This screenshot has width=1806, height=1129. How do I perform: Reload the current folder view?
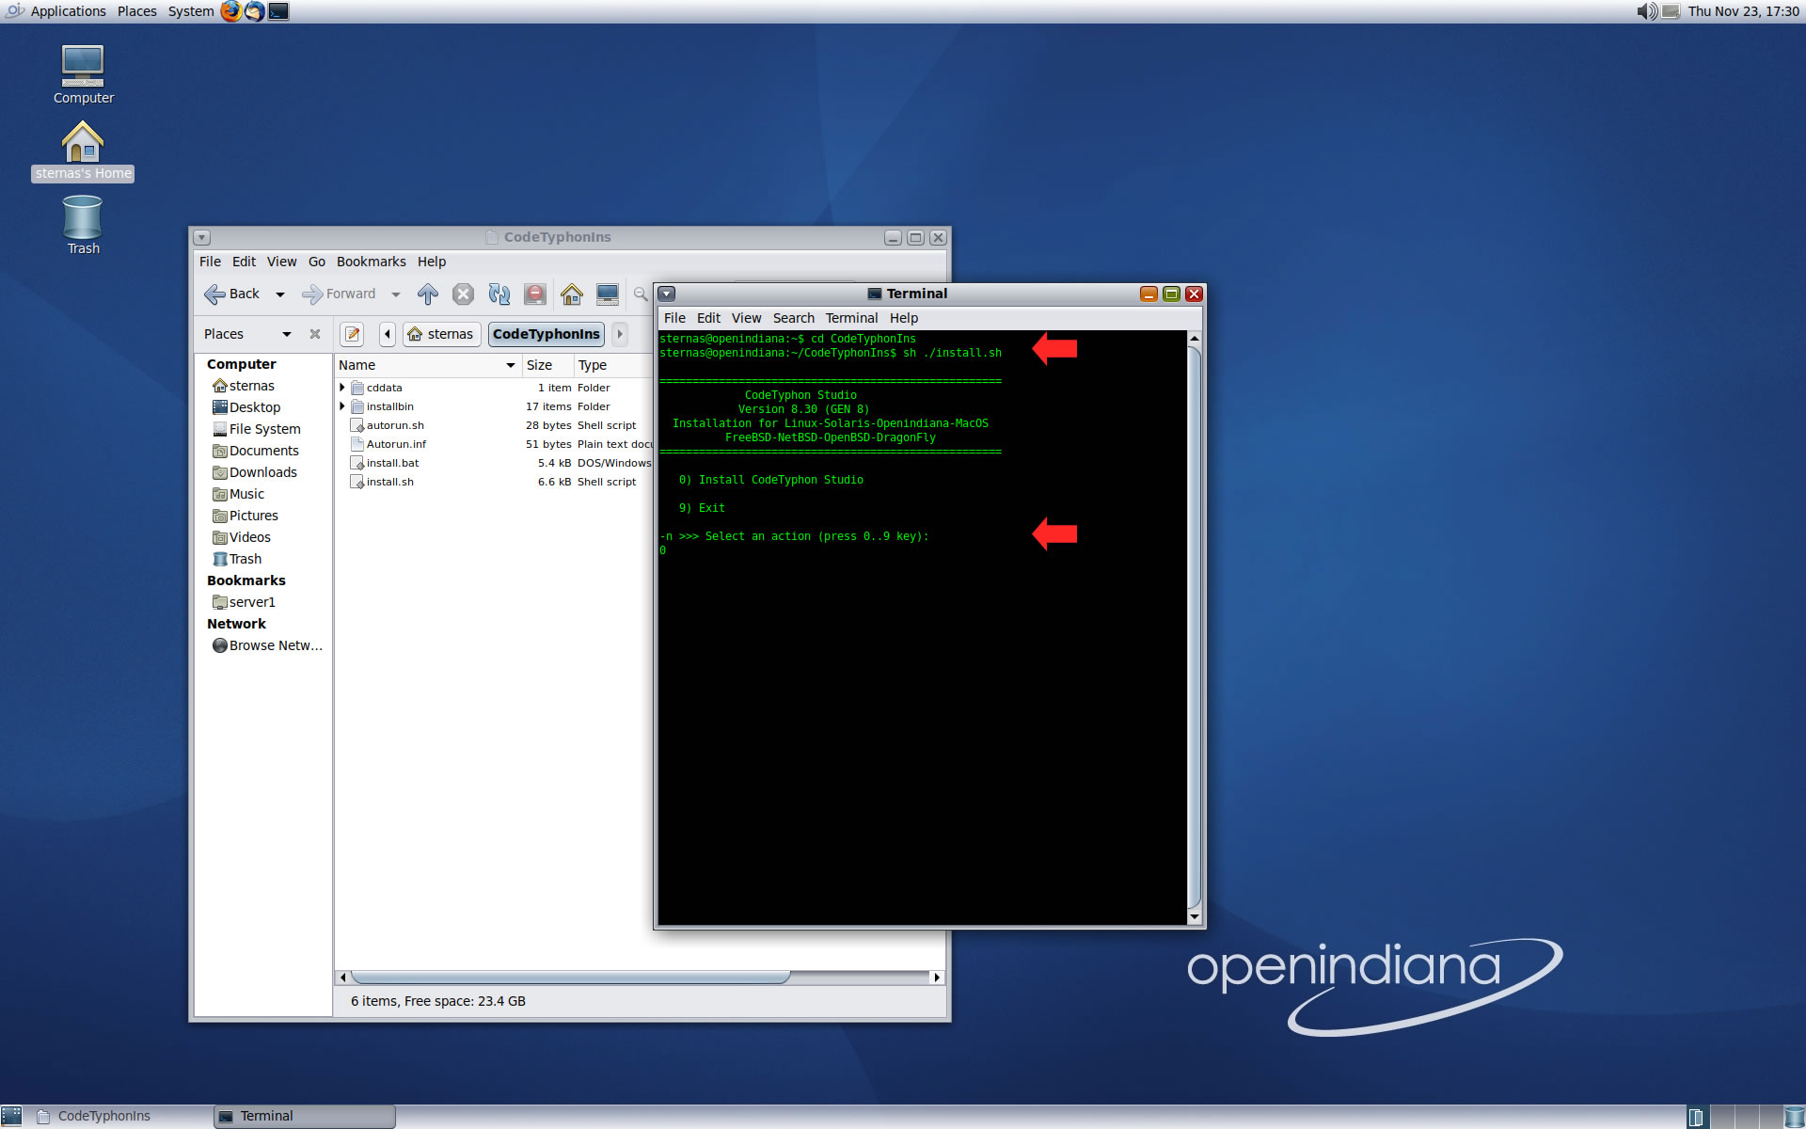coord(499,294)
